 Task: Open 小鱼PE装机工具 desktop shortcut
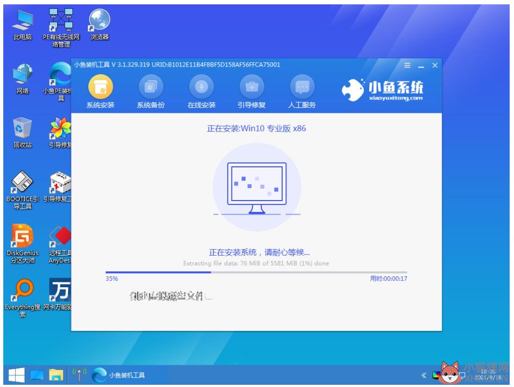point(58,82)
